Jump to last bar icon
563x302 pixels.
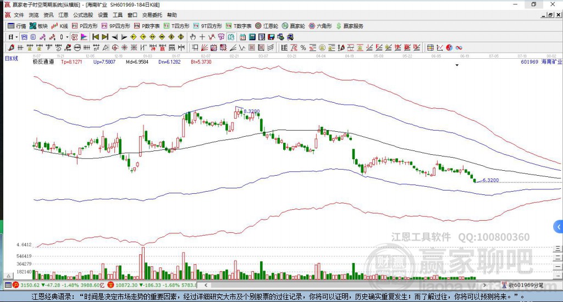[x=105, y=37]
